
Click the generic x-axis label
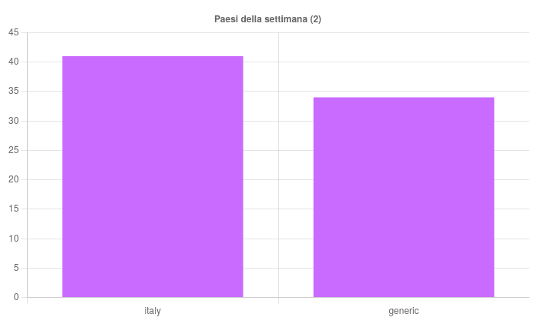point(404,311)
